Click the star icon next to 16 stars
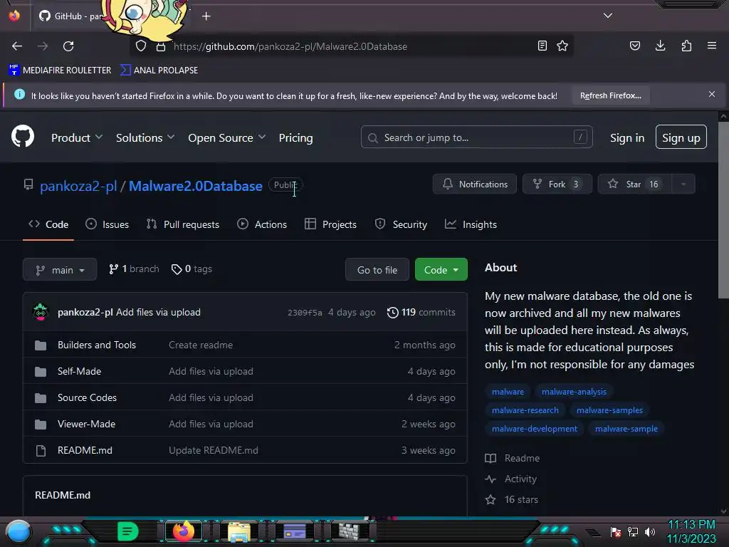 (x=491, y=499)
